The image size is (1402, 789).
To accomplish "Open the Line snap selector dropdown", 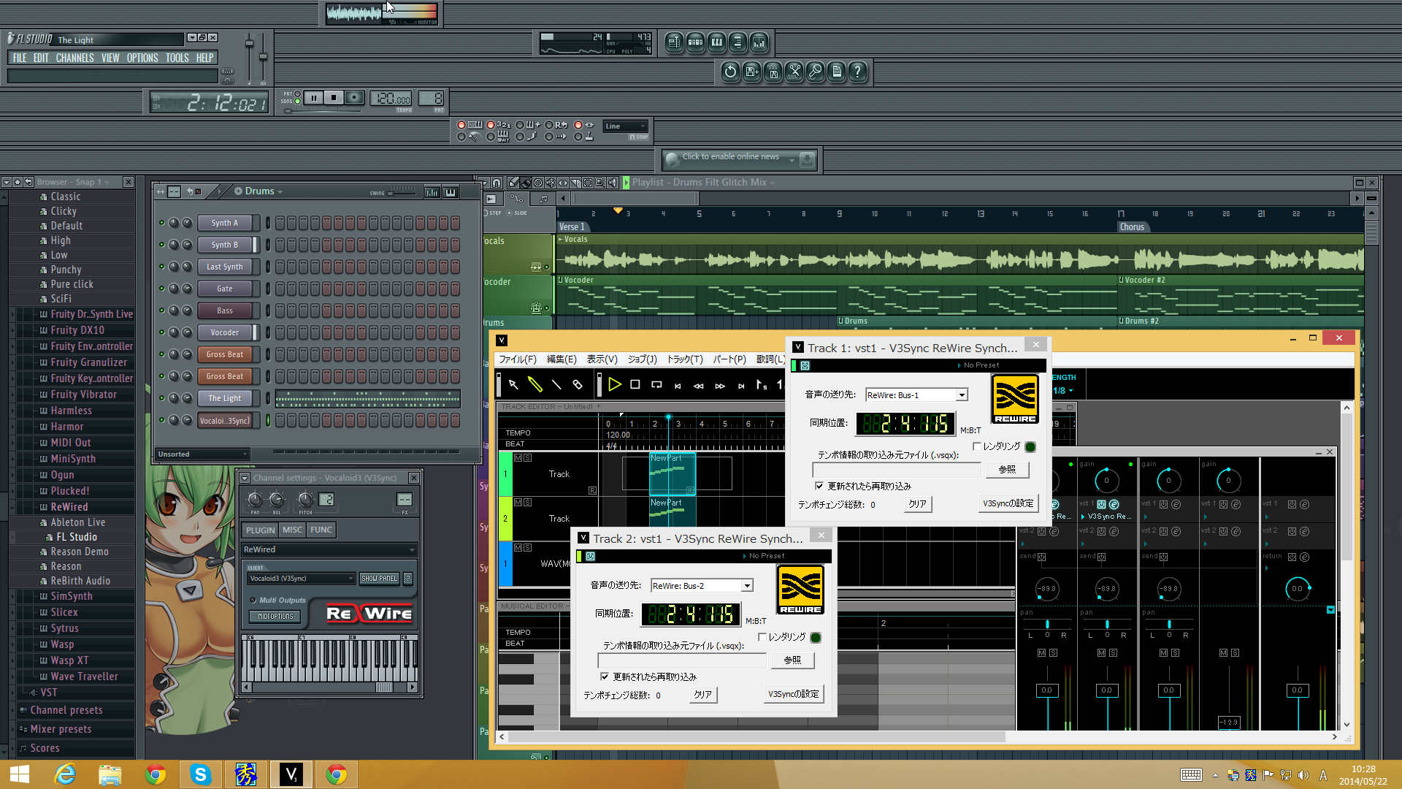I will 625,126.
